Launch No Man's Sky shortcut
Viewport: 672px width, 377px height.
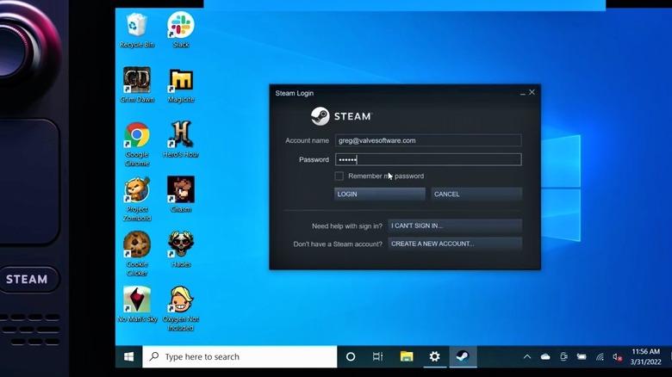(136, 300)
